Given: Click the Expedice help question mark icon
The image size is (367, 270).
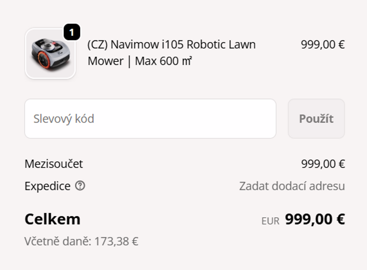Looking at the screenshot, I should tap(80, 186).
